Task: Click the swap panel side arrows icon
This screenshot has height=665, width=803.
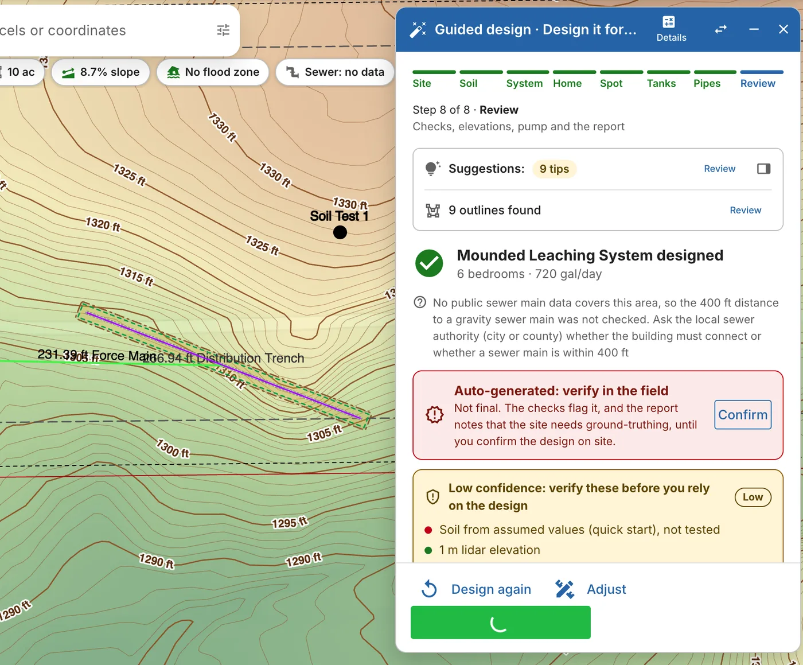Action: (x=721, y=29)
